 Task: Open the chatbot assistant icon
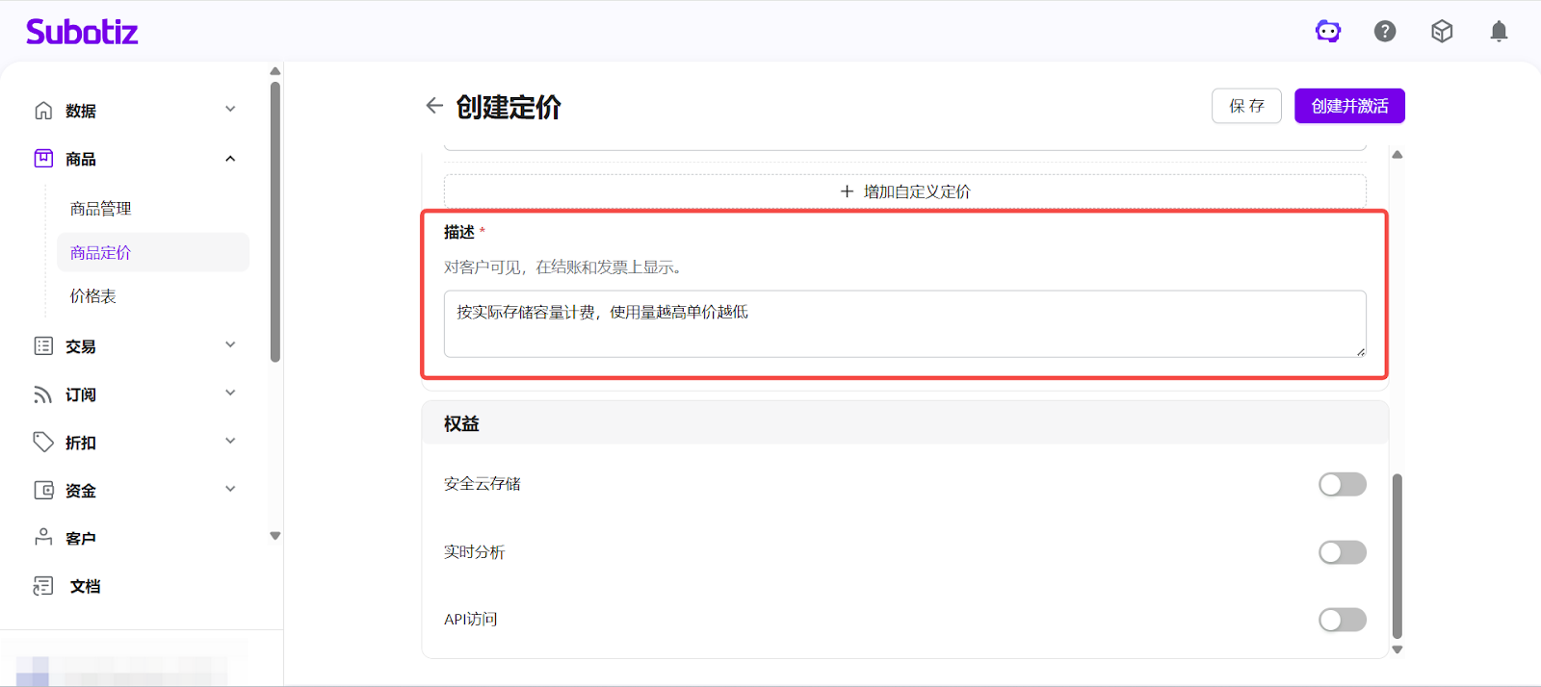click(1328, 32)
